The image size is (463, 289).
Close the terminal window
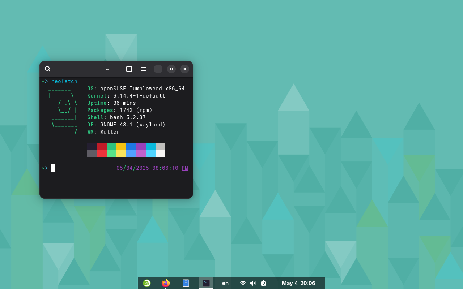185,69
